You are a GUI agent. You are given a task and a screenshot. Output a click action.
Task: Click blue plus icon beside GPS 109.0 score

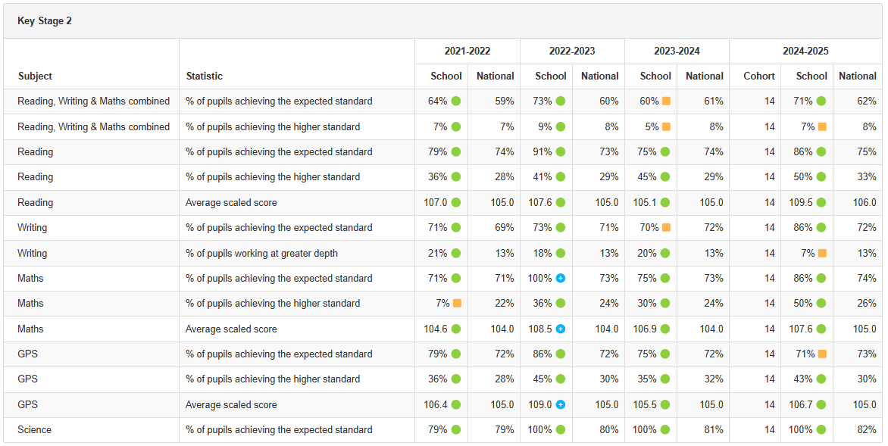(561, 404)
